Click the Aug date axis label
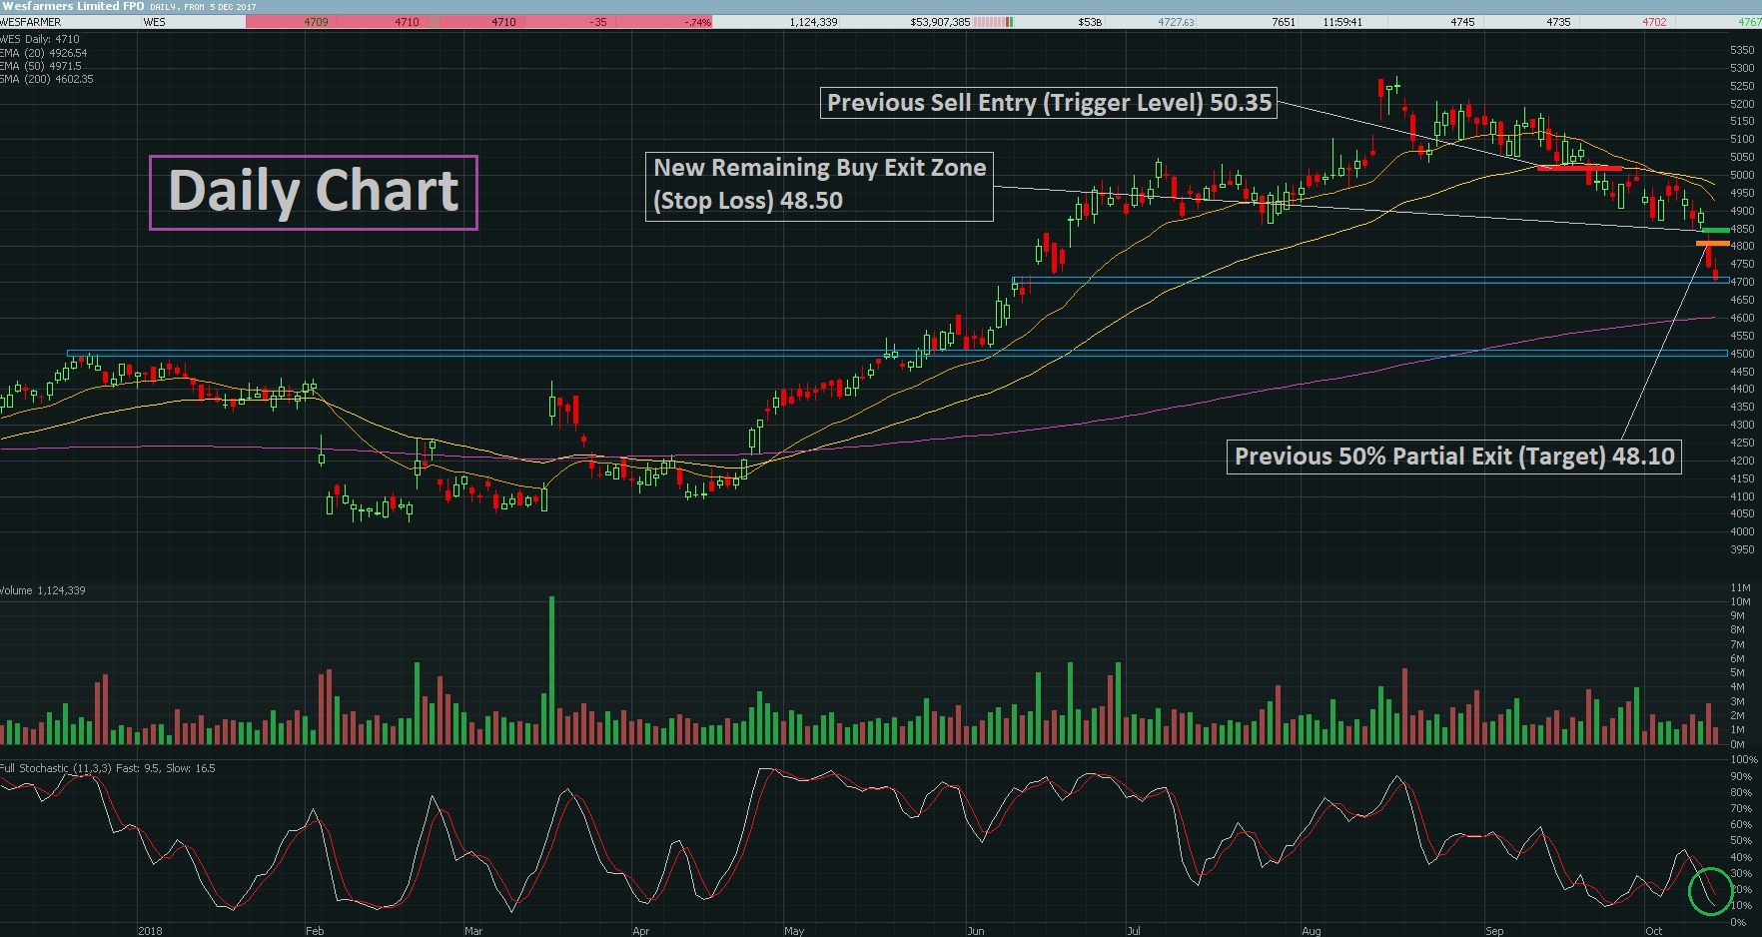Viewport: 1762px width, 937px height. point(1312,931)
